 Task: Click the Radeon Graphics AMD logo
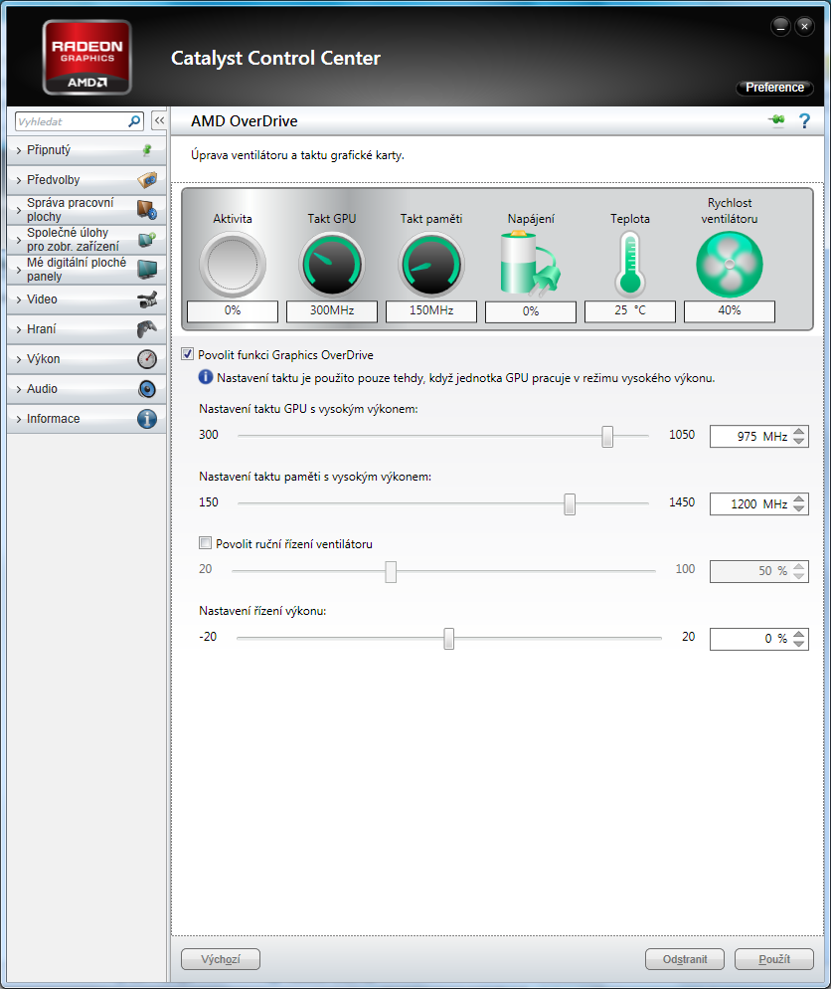click(x=87, y=58)
